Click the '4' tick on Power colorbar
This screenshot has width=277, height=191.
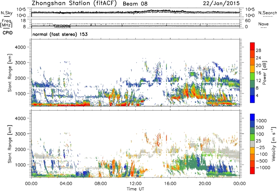257,96
